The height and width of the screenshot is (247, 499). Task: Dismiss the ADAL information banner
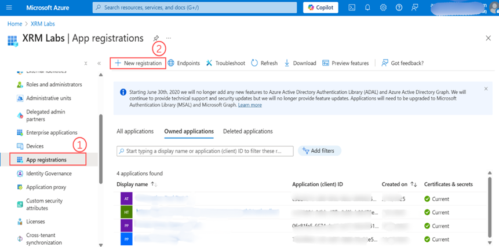pyautogui.click(x=486, y=89)
